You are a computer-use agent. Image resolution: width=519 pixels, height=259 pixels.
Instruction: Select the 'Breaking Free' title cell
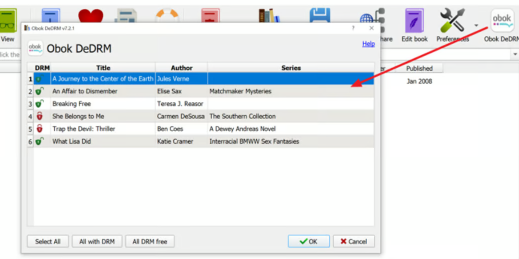click(103, 104)
